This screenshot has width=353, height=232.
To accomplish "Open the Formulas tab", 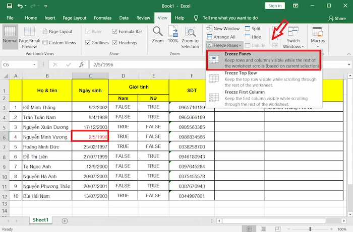I will (103, 18).
